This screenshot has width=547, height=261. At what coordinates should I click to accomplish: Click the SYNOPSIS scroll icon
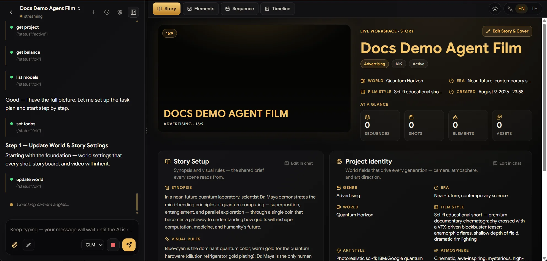167,188
